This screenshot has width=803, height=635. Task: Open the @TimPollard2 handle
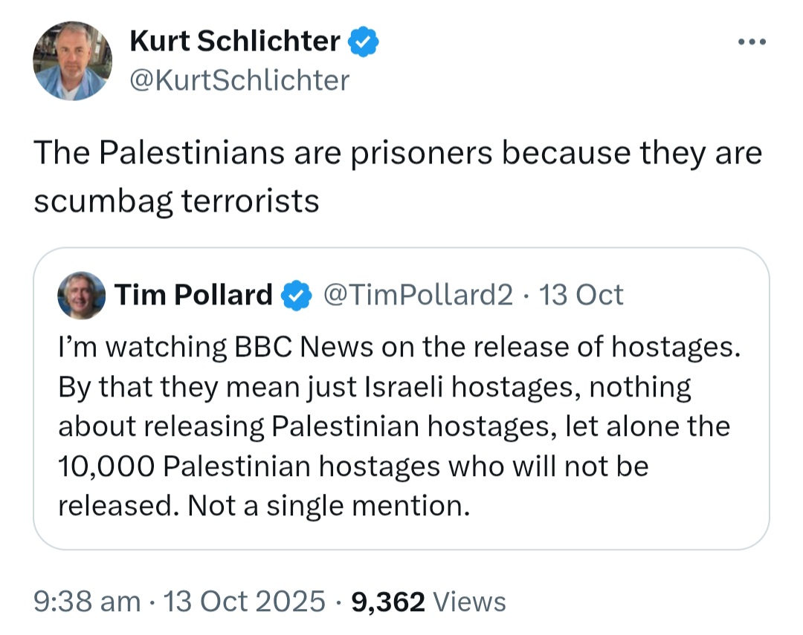[421, 295]
